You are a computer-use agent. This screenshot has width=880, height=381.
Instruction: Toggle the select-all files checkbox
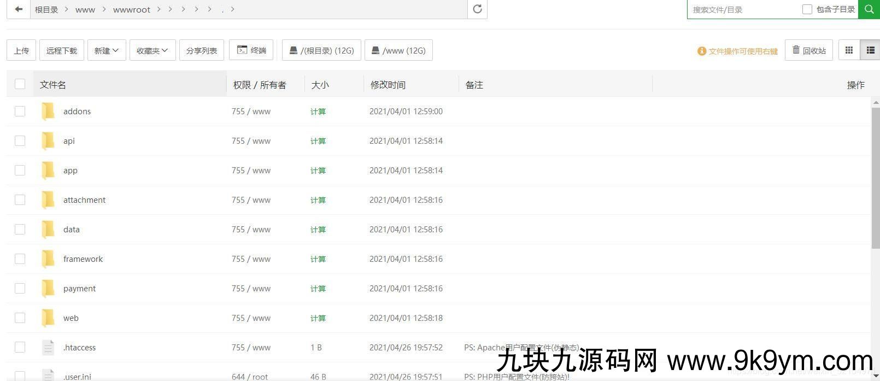tap(20, 84)
